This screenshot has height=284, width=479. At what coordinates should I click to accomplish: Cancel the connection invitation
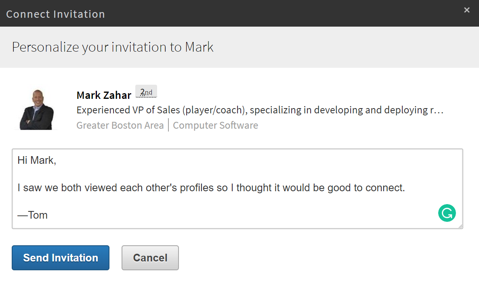[x=150, y=258]
